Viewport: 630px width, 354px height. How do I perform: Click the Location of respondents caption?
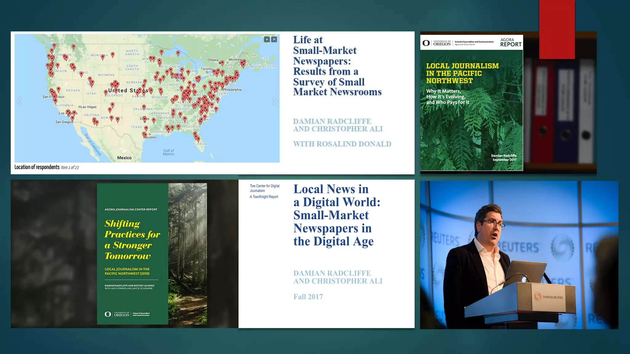tap(37, 167)
